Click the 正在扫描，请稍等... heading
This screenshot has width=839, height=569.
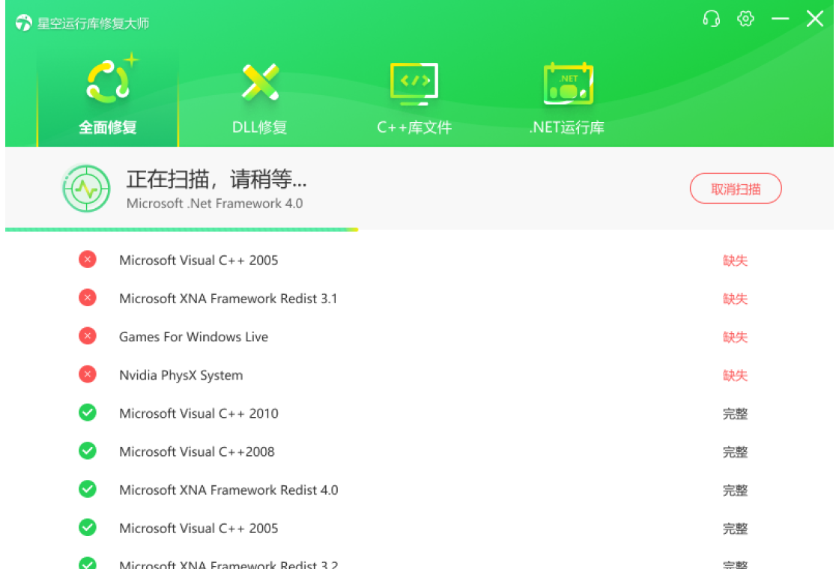(x=216, y=179)
